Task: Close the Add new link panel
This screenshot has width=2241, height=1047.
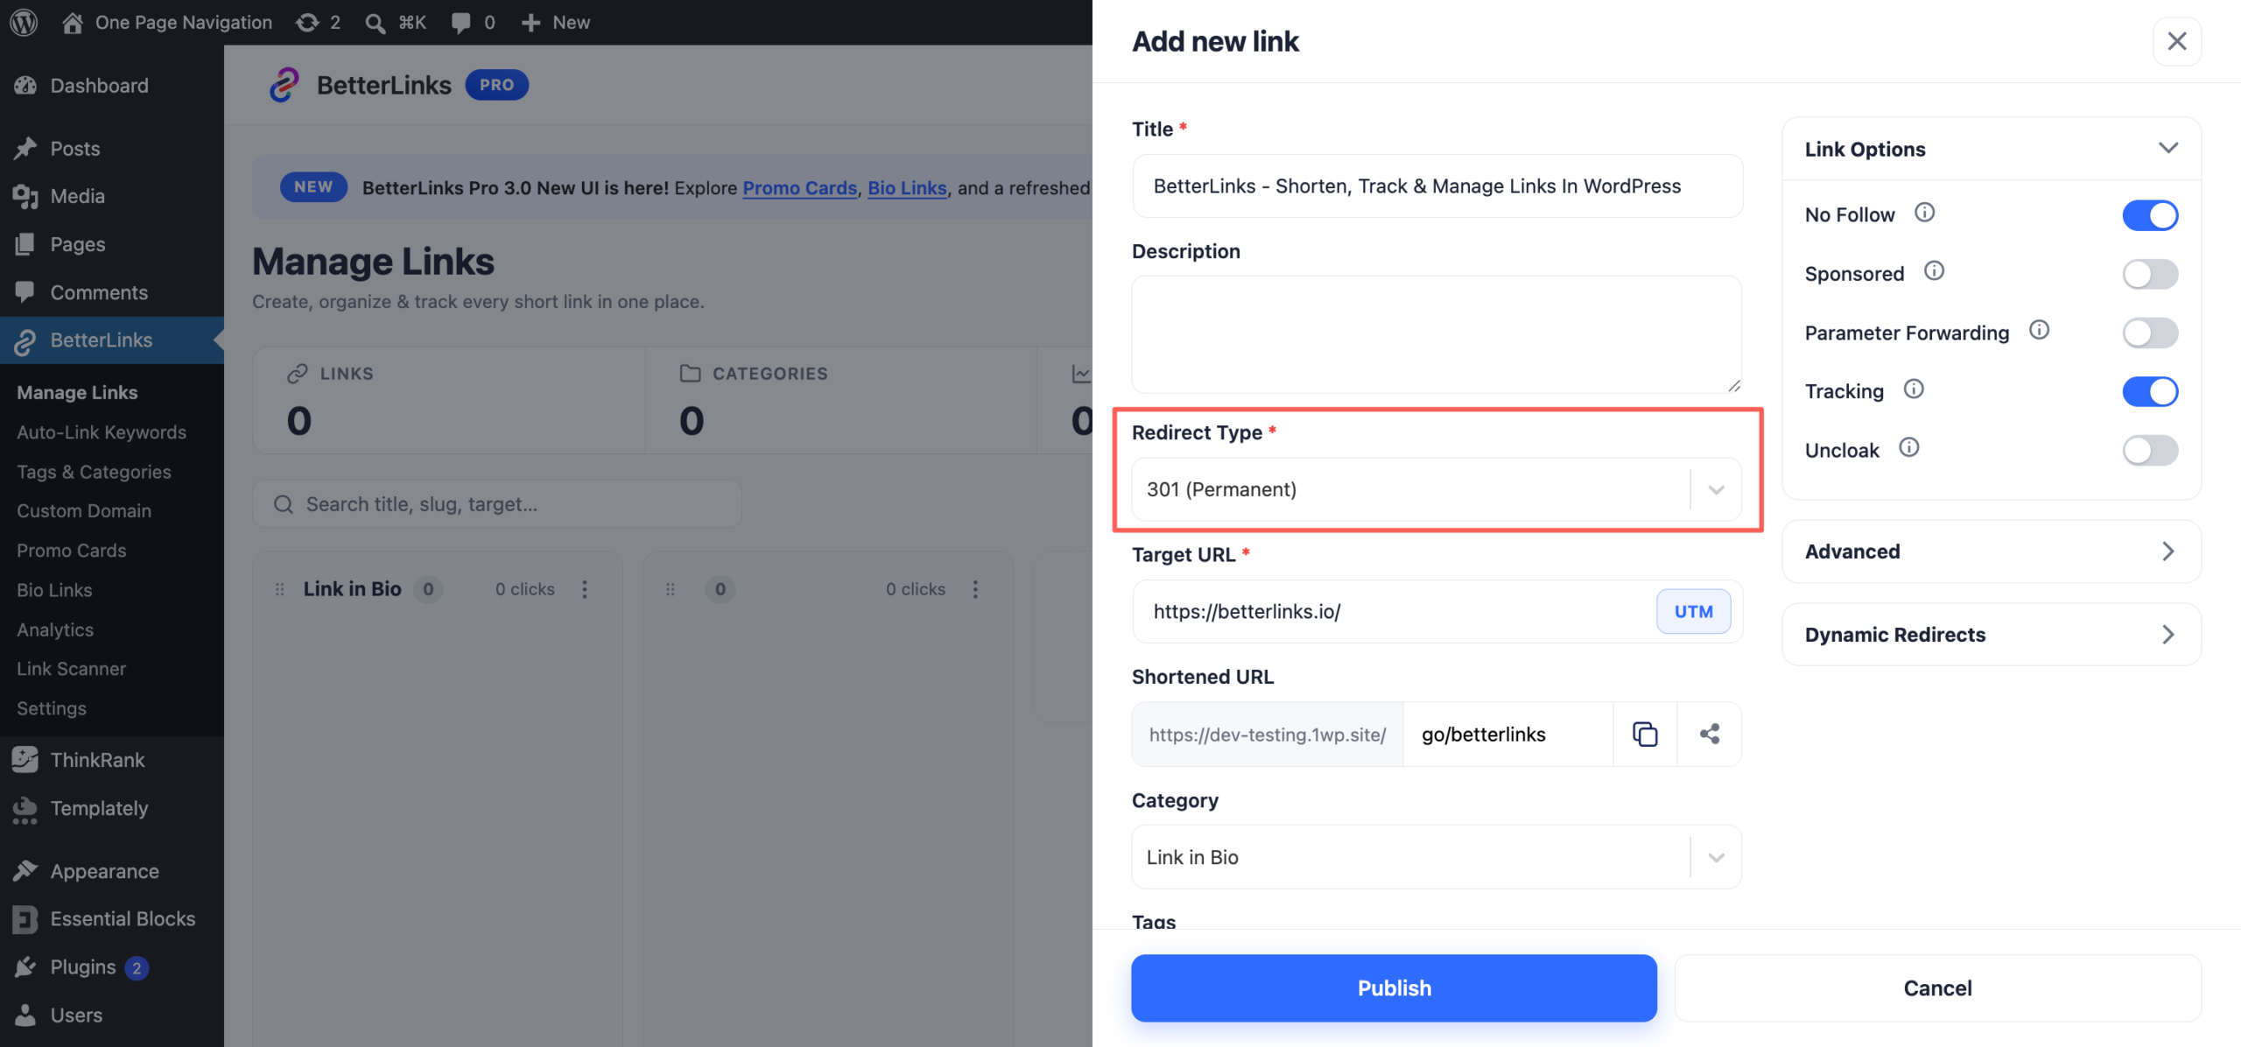Action: [x=2176, y=41]
